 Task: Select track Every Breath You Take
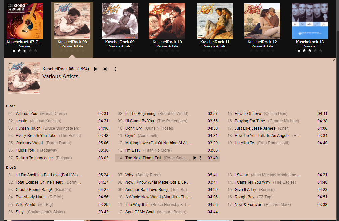click(x=58, y=136)
